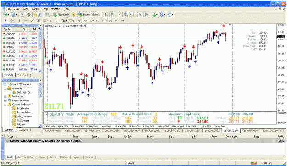This screenshot has height=166, width=287.
Task: Draw a vertical line tool
Action: (x=19, y=21)
